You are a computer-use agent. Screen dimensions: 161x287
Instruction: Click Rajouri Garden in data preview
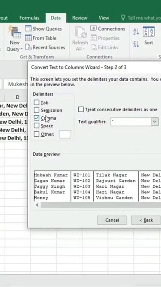pos(116,181)
